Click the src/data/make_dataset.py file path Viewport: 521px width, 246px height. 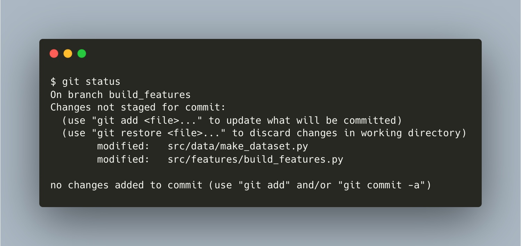(238, 146)
